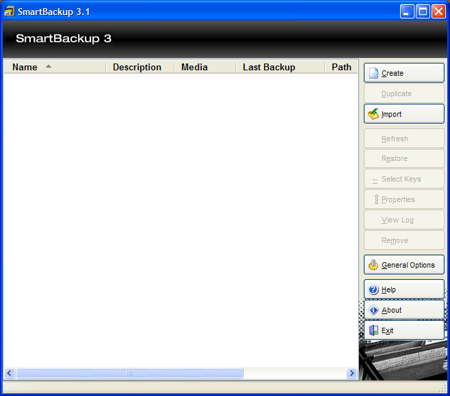Click the General Options button's gear icon
This screenshot has width=450, height=396.
(x=373, y=265)
